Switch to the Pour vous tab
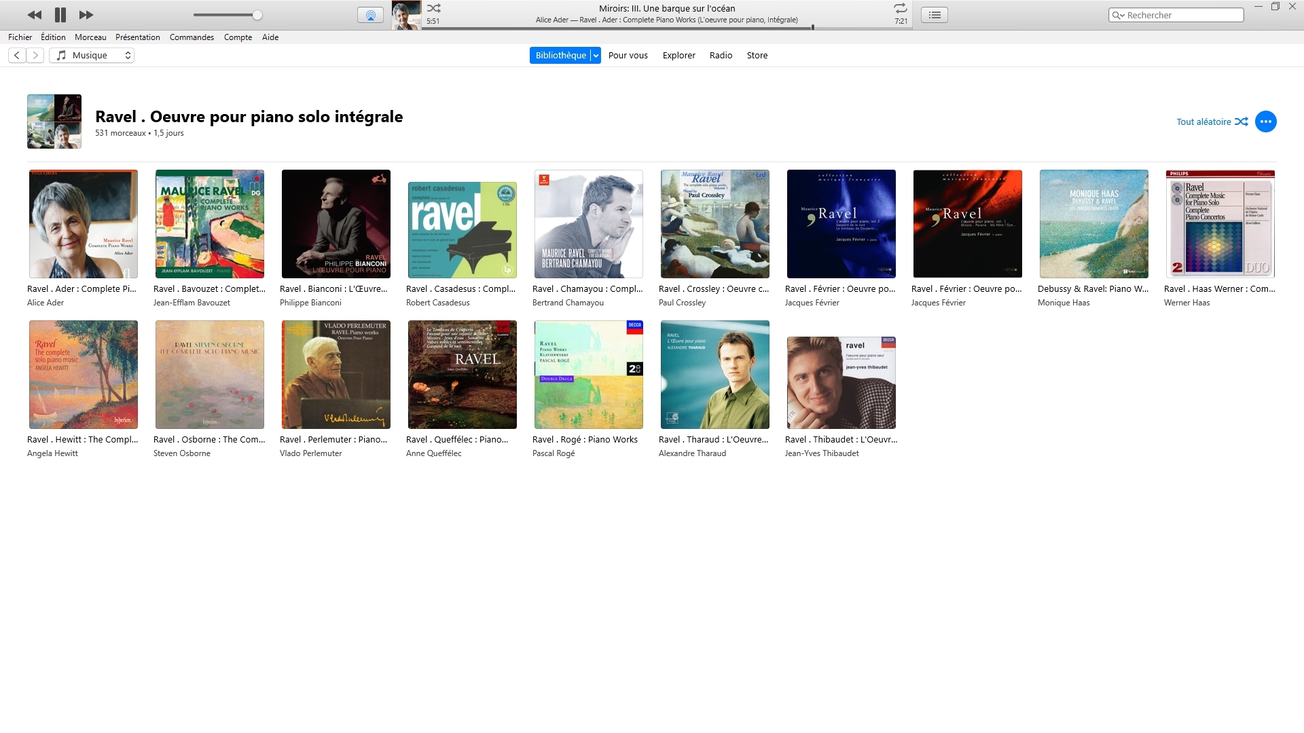1304x733 pixels. click(628, 56)
